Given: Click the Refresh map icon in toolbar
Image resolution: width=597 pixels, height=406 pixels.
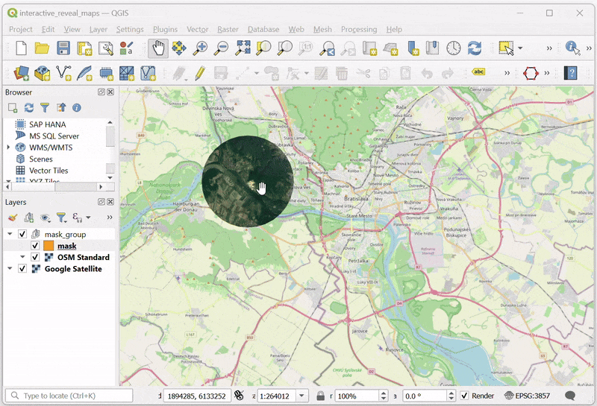Looking at the screenshot, I should pos(475,48).
